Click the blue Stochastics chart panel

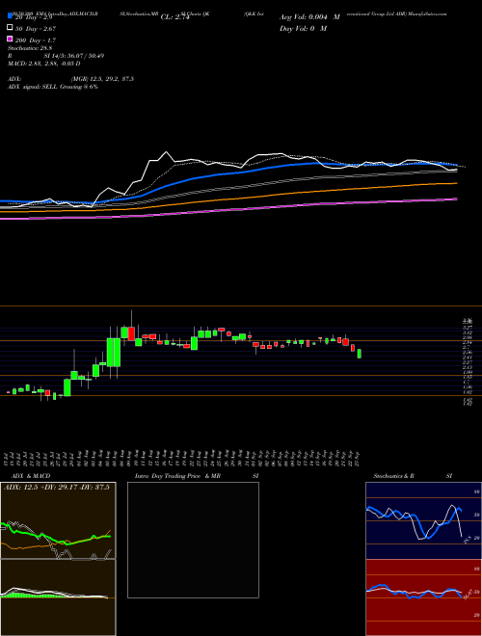pyautogui.click(x=423, y=520)
